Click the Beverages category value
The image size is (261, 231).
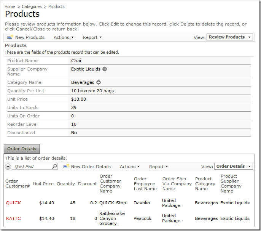tap(83, 82)
